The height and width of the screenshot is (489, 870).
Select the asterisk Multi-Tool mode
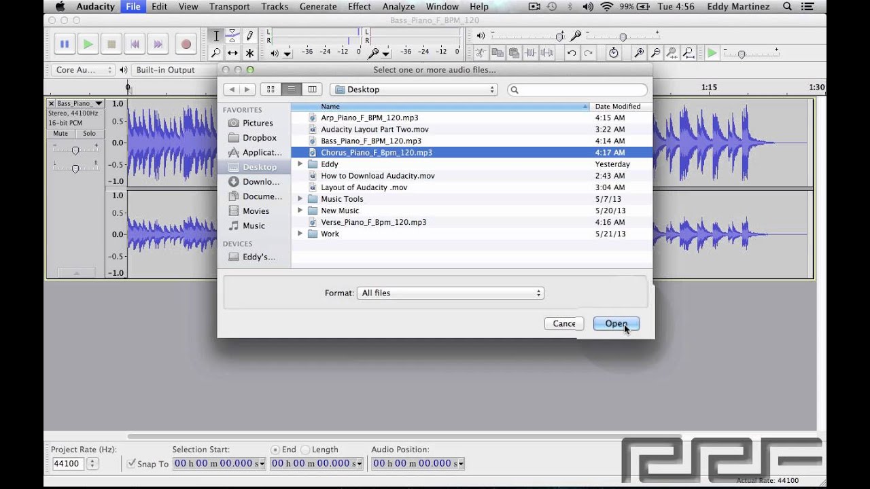[x=249, y=53]
